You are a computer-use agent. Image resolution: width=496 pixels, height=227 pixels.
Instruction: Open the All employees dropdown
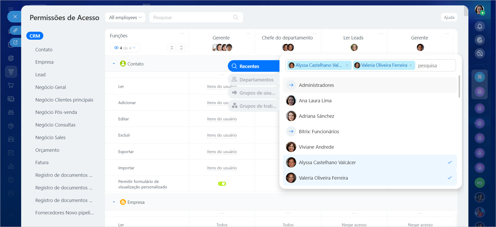click(125, 18)
